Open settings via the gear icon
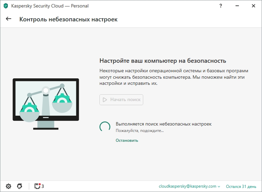Image resolution: width=262 pixels, height=192 pixels. click(x=8, y=186)
